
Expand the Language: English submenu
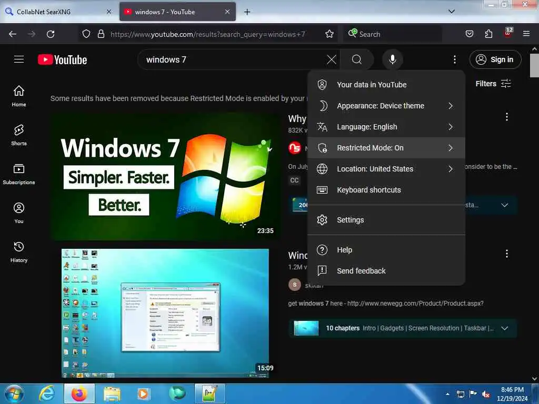386,127
